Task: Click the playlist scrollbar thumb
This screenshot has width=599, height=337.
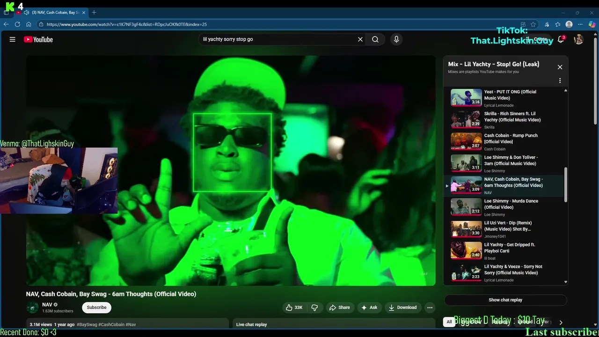Action: coord(566,185)
